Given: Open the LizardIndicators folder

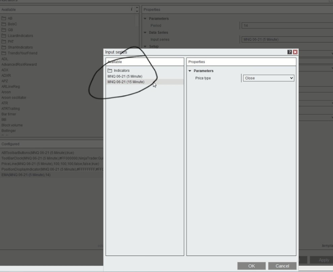Looking at the screenshot, I should click(x=21, y=36).
